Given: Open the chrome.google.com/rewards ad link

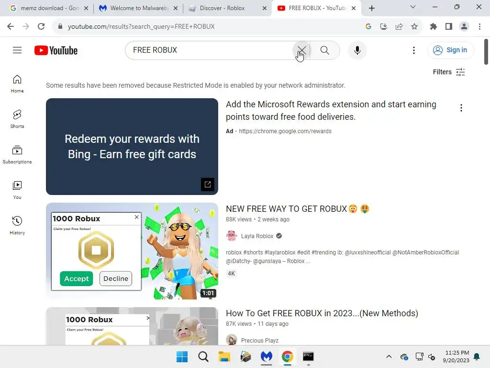Looking at the screenshot, I should (285, 131).
